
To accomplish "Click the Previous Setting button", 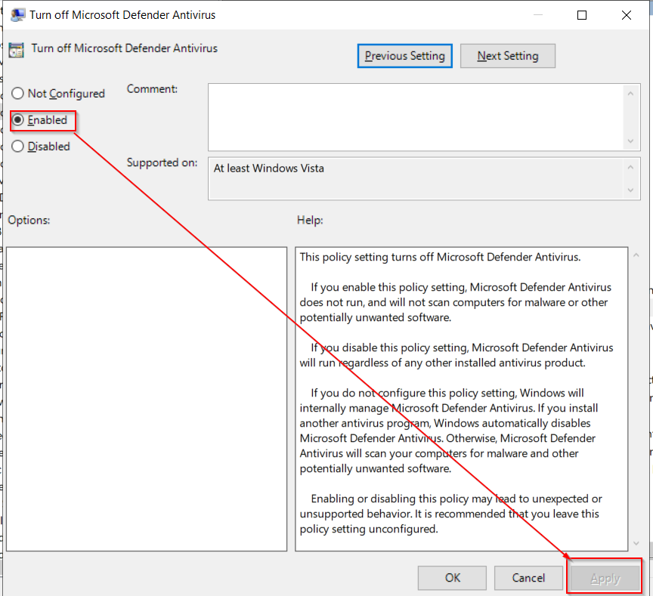I will coord(405,56).
